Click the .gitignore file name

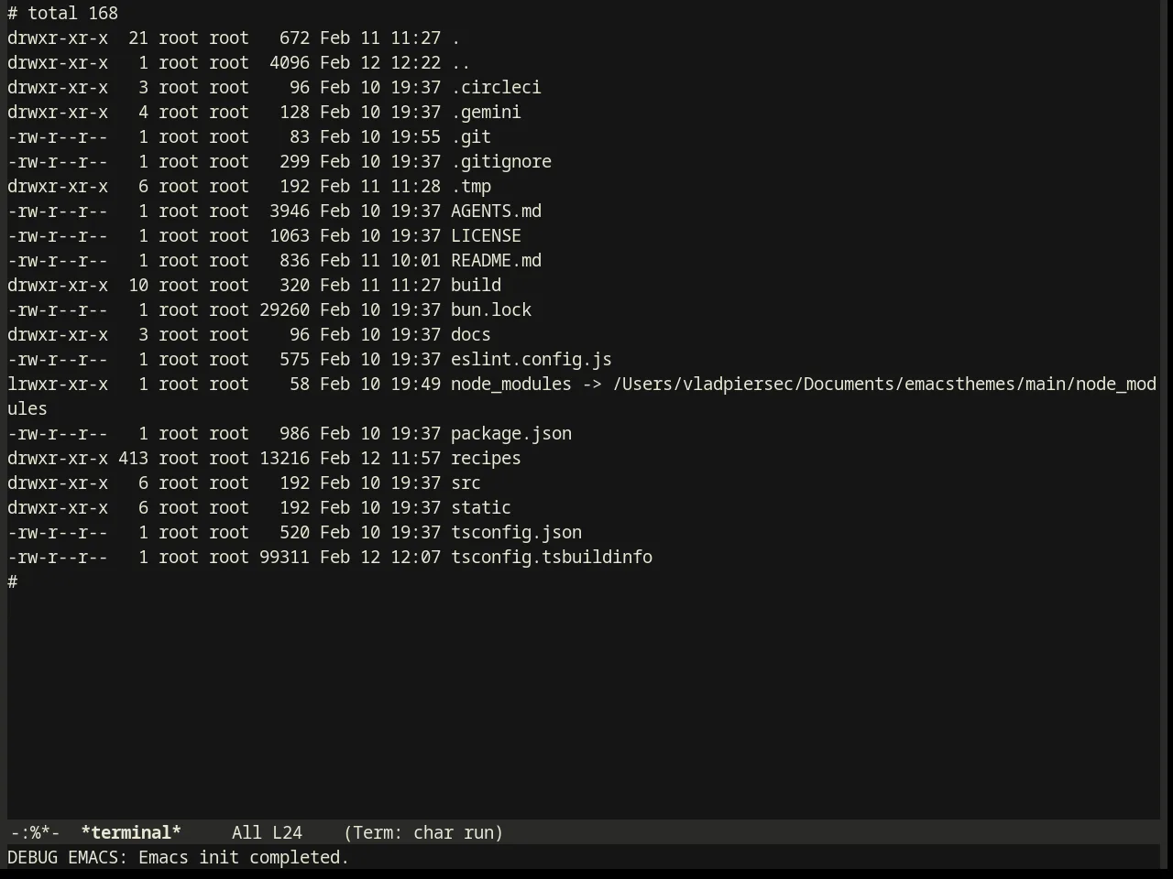(x=501, y=161)
